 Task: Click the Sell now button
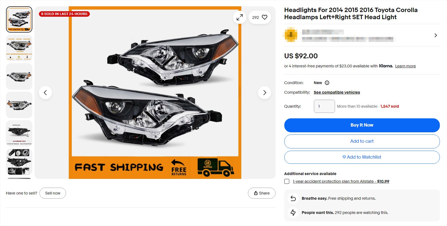click(x=53, y=193)
